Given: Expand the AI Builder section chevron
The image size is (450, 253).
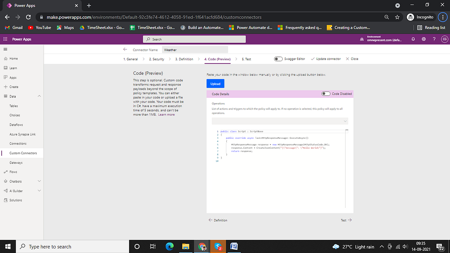Looking at the screenshot, I should click(x=39, y=191).
